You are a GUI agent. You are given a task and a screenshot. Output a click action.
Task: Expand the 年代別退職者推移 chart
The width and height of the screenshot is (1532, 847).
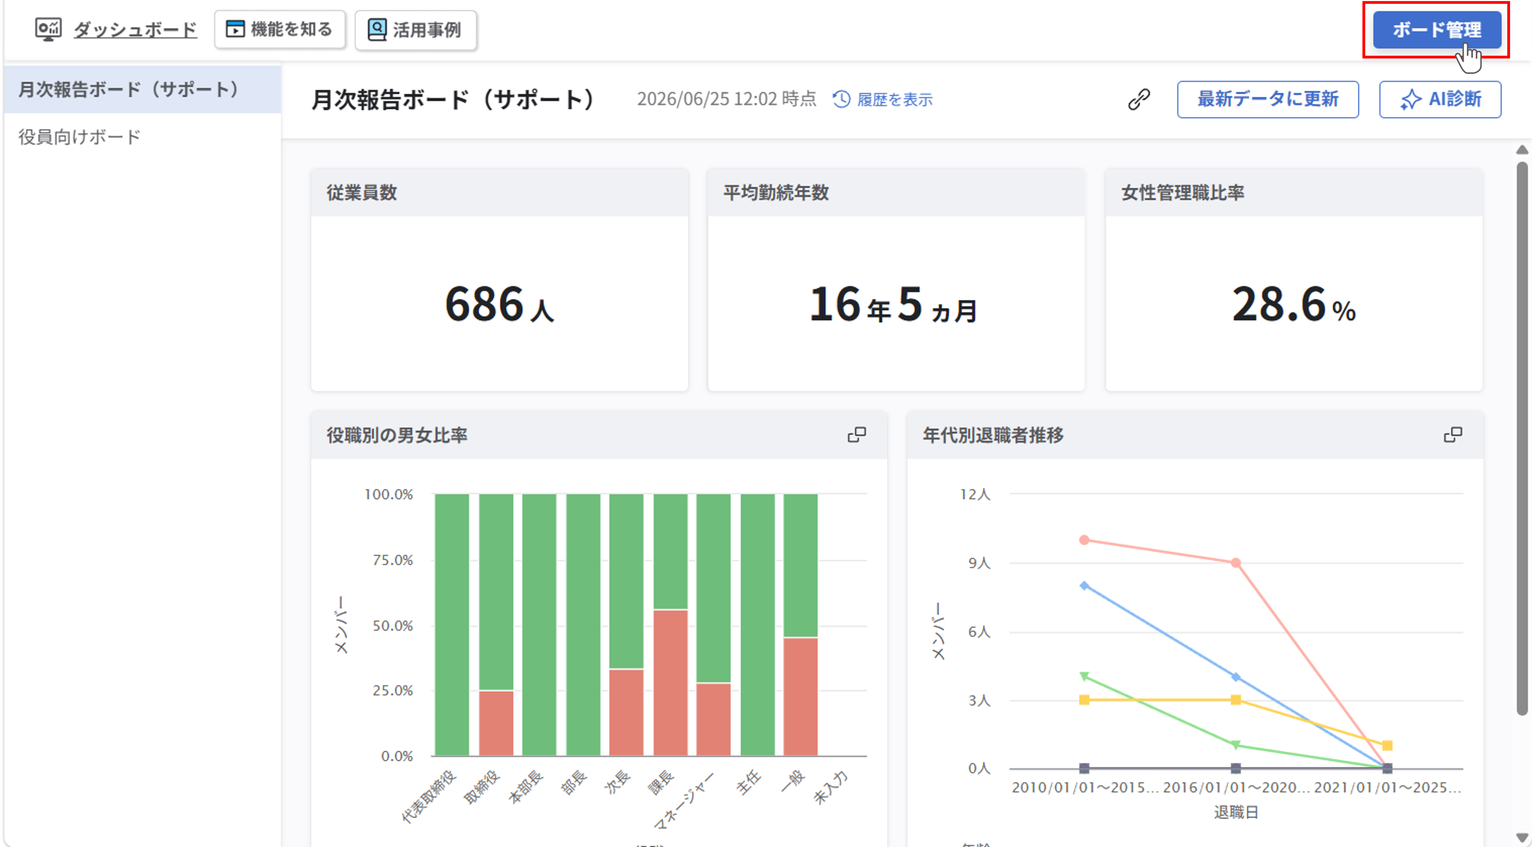(1452, 435)
